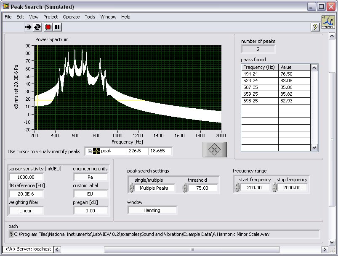Image resolution: width=338 pixels, height=256 pixels.
Task: Click the cursor Y value 18.665
Action: point(160,151)
